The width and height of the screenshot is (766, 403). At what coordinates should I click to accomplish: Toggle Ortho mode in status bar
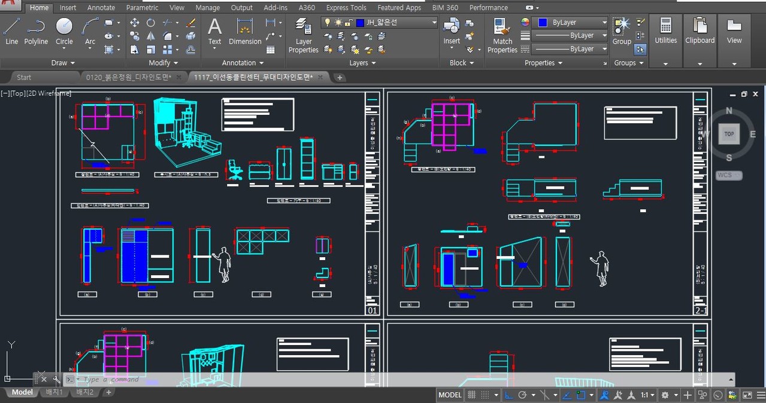[x=508, y=395]
